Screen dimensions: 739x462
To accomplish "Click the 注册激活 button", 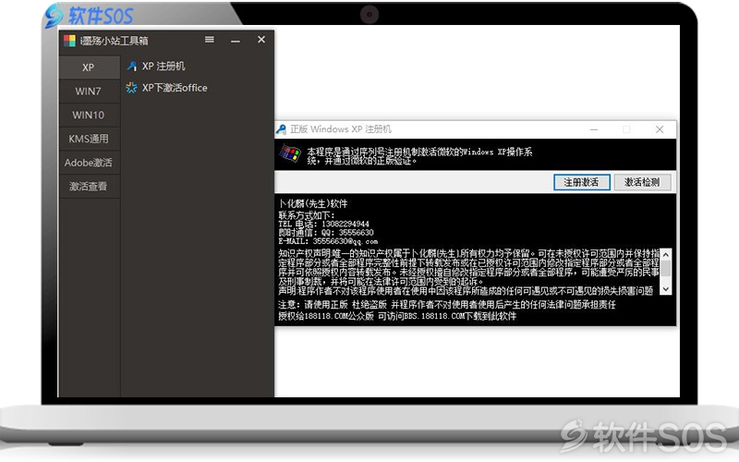I will [582, 182].
